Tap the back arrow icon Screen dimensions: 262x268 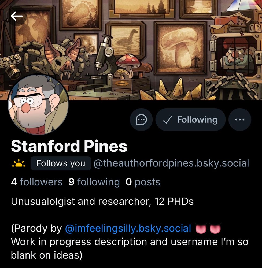pyautogui.click(x=17, y=16)
